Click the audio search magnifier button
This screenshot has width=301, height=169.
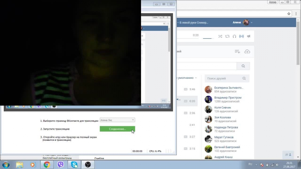243,66
